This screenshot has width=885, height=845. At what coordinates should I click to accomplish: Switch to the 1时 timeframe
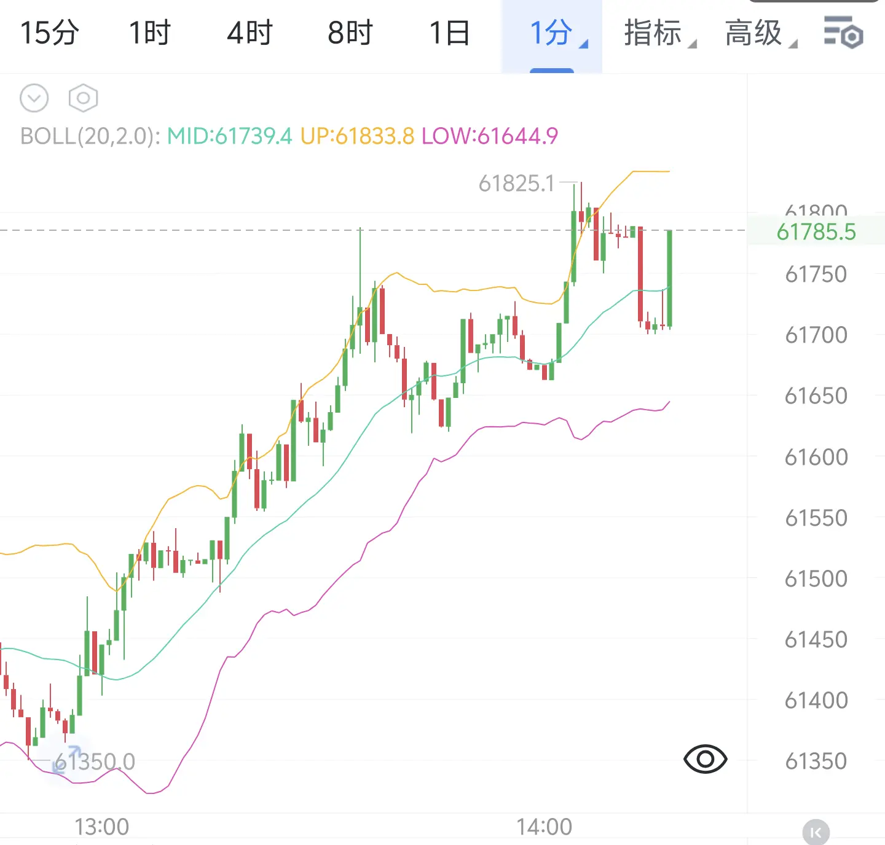(149, 33)
